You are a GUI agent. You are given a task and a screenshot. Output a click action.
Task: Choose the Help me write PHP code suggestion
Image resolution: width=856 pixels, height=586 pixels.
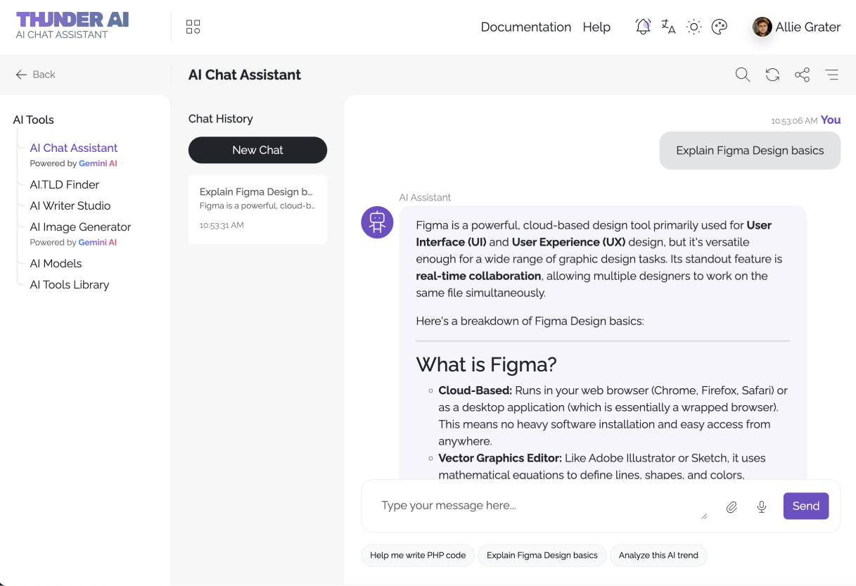pos(418,555)
